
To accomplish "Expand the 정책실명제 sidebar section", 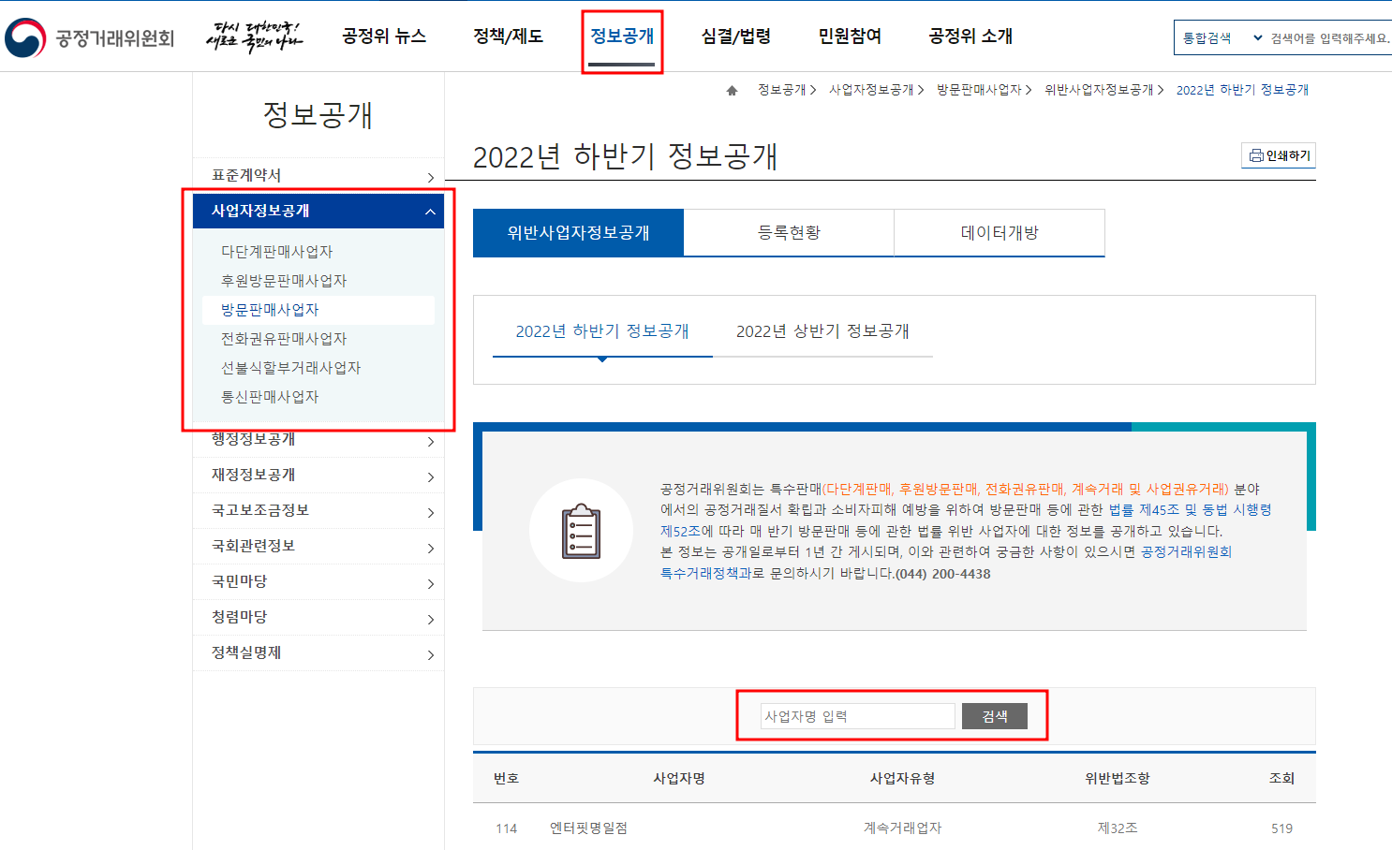I will pyautogui.click(x=318, y=652).
